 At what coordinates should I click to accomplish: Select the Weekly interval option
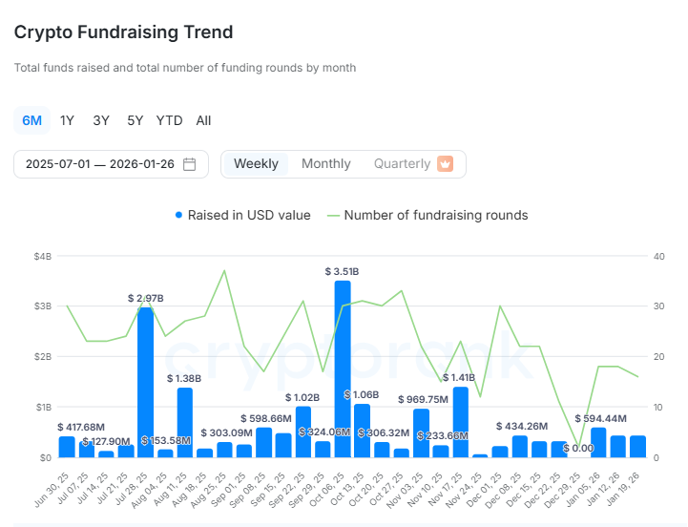tap(256, 164)
